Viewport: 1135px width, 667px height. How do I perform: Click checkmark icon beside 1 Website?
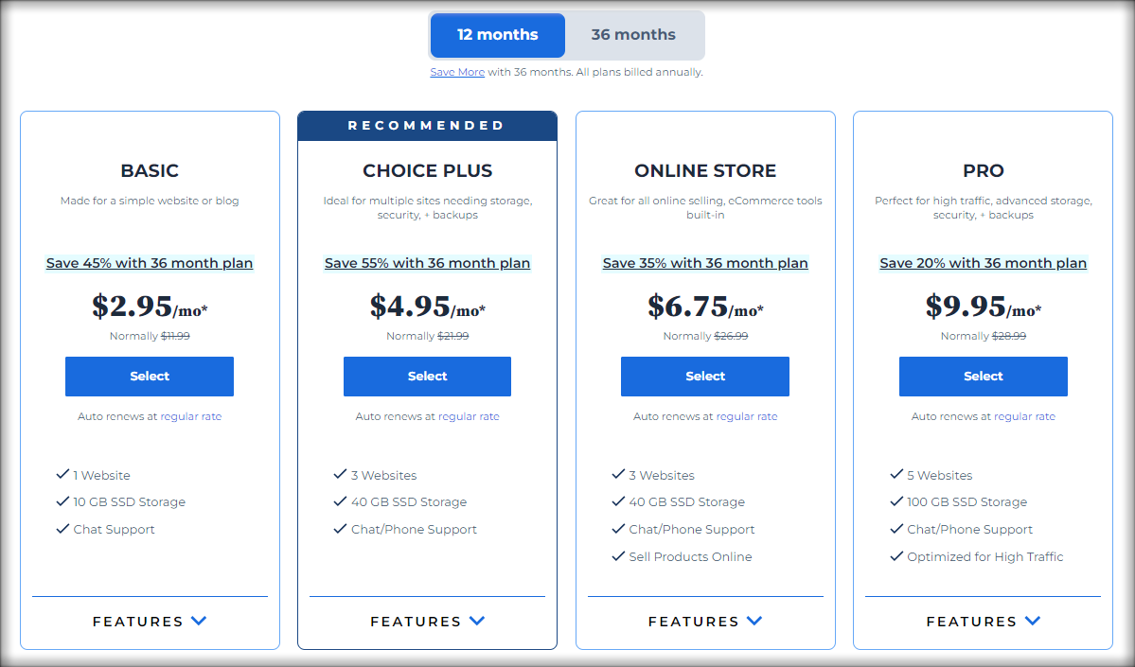click(62, 474)
